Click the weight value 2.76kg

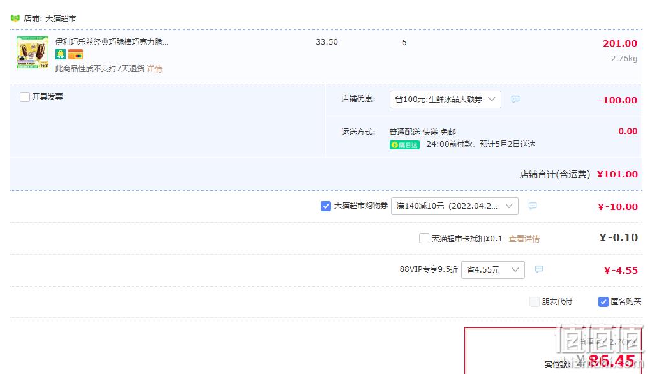624,59
